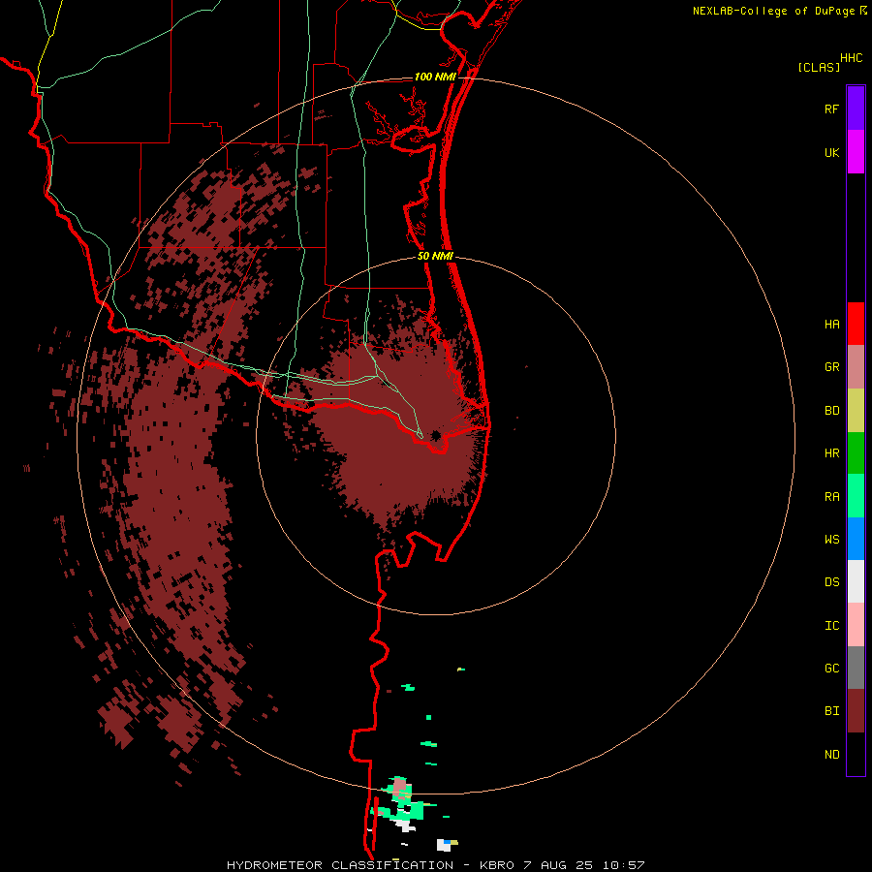Click the RF purple legend swatch

856,108
